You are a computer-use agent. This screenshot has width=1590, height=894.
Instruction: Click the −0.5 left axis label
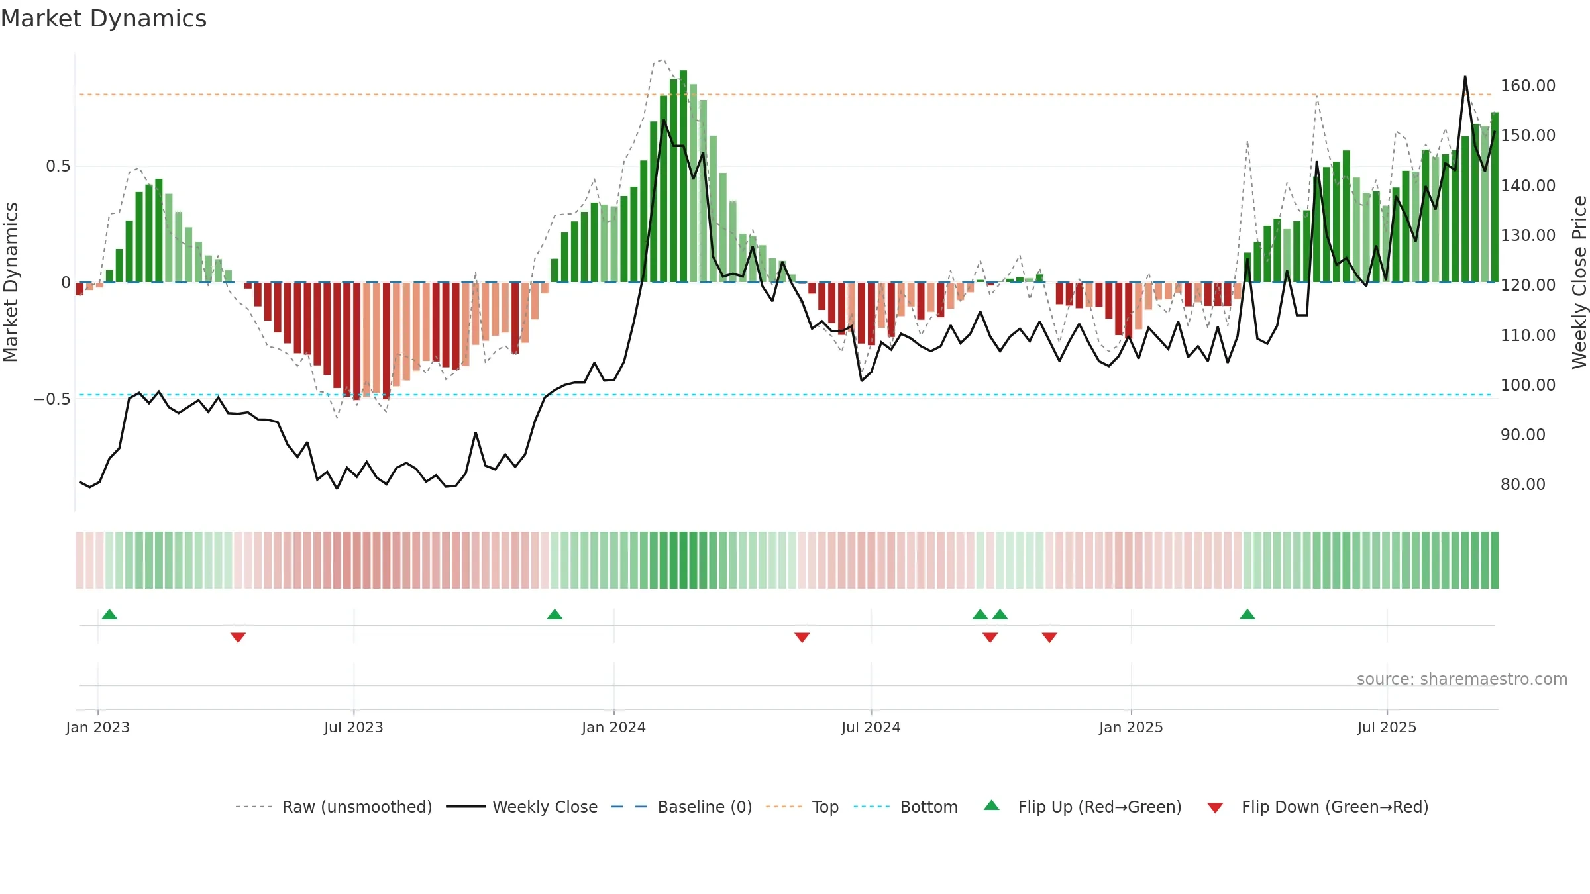[52, 399]
